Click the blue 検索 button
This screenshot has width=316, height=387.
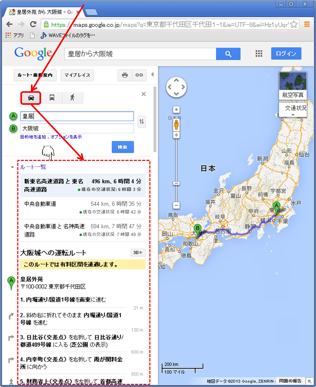coord(123,147)
